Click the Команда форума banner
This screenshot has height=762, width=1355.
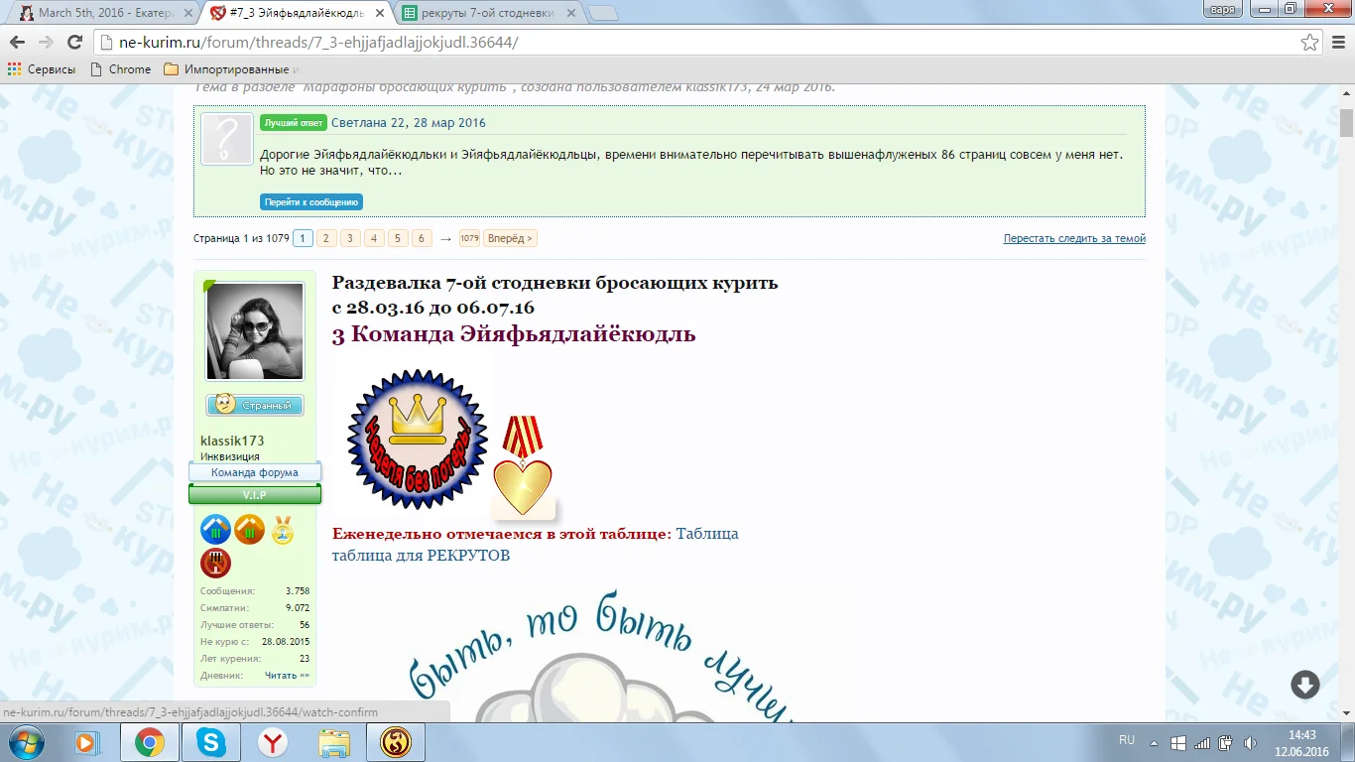point(255,473)
